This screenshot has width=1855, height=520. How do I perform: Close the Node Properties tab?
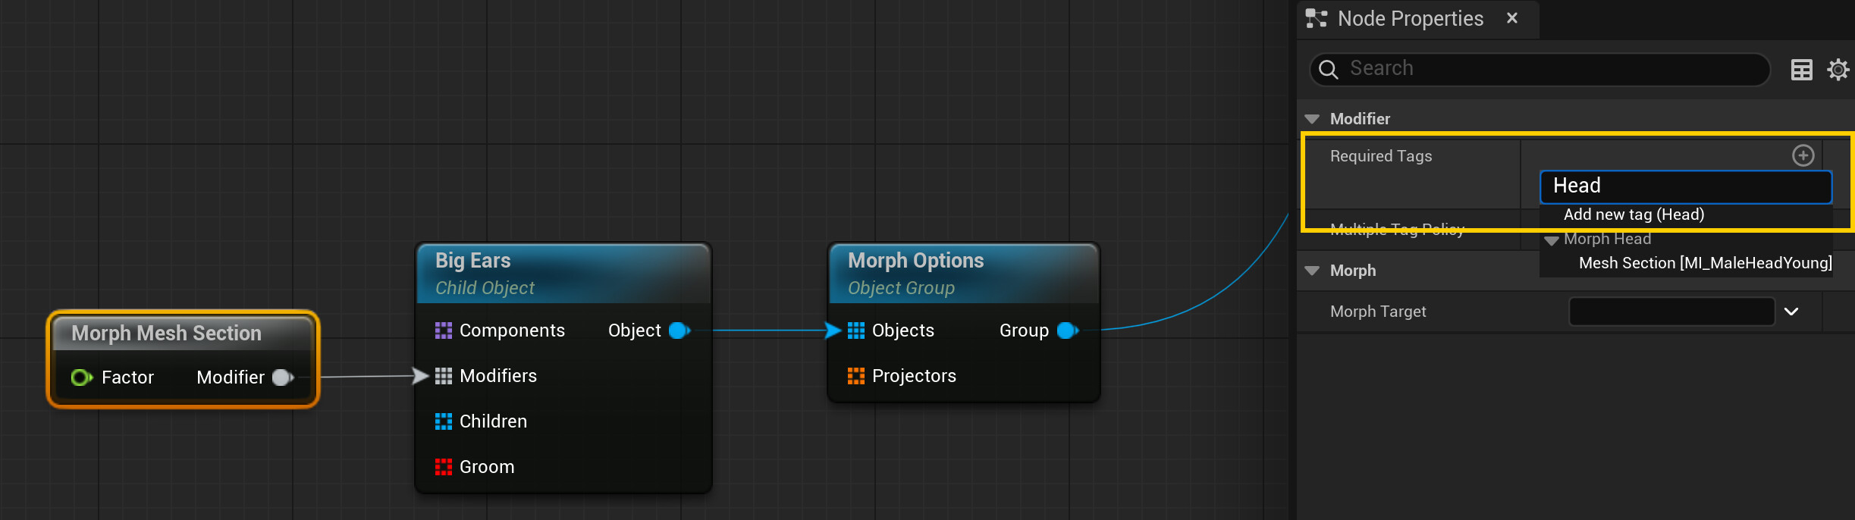coord(1512,18)
